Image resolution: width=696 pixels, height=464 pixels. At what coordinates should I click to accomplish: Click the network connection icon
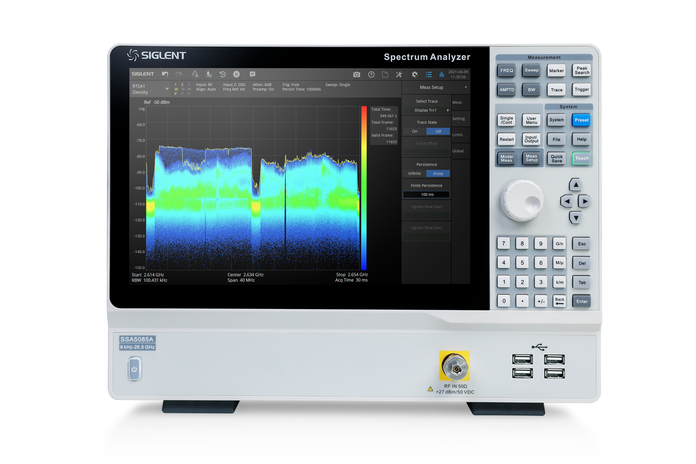pyautogui.click(x=441, y=74)
